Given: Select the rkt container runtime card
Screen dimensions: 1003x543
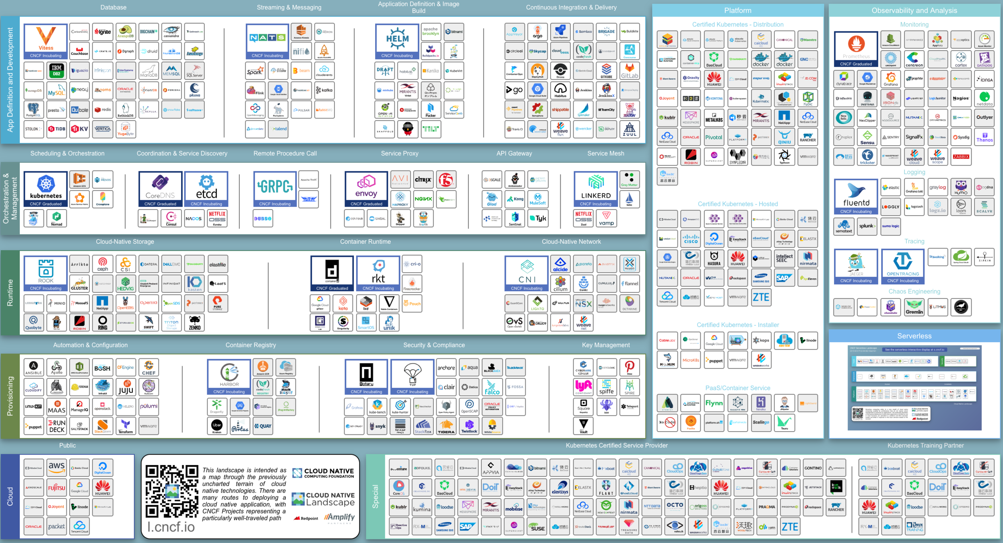Looking at the screenshot, I should pyautogui.click(x=378, y=273).
